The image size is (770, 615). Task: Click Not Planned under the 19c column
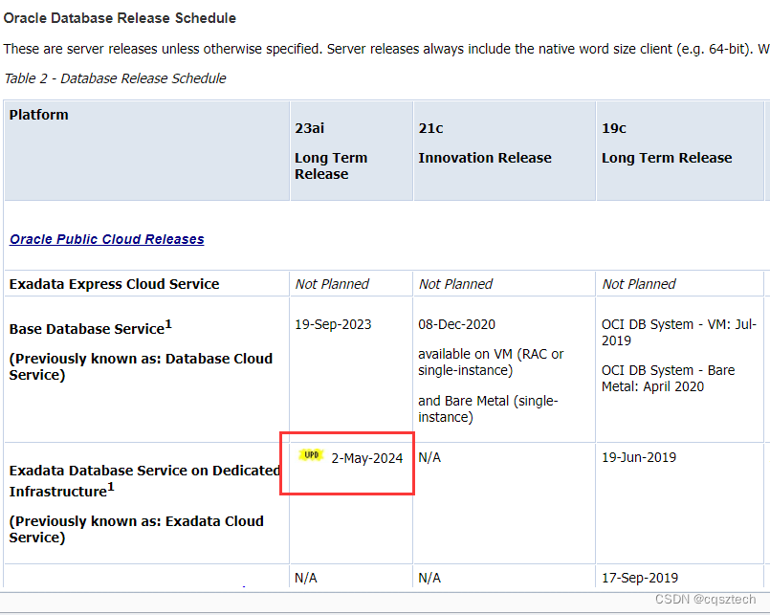pos(639,284)
